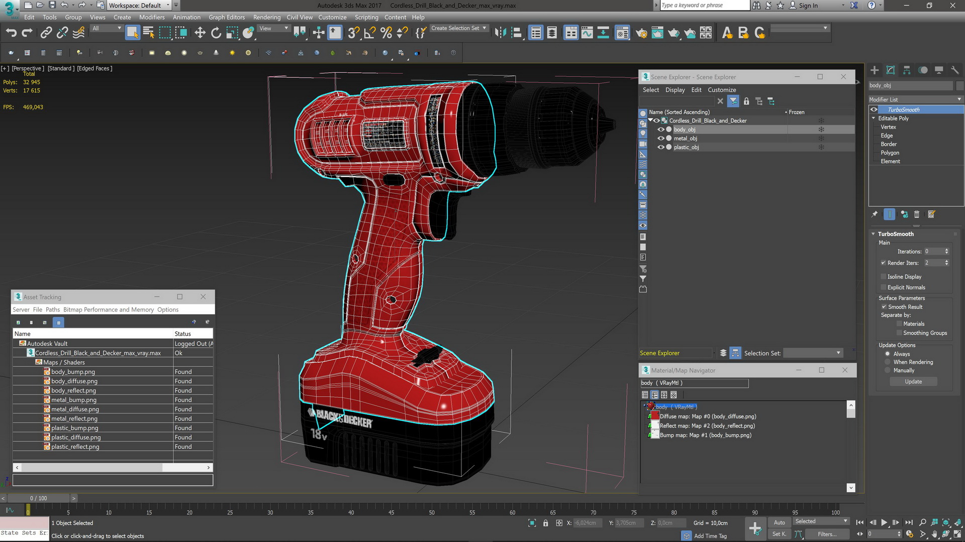Click the Auto key button
Image resolution: width=965 pixels, height=542 pixels.
point(779,522)
